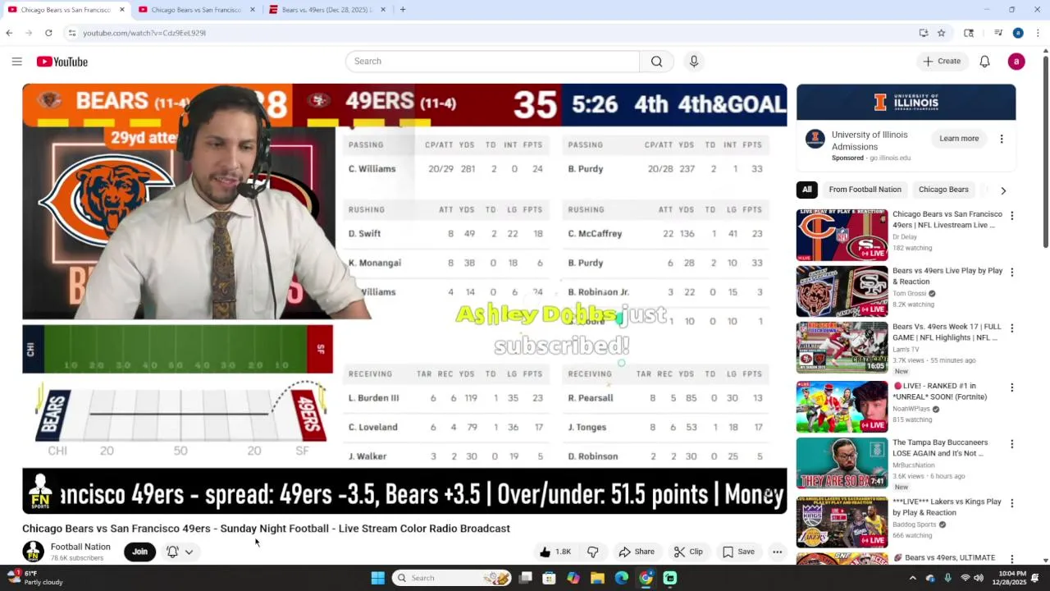
Task: Click the video player stream area
Action: click(404, 299)
